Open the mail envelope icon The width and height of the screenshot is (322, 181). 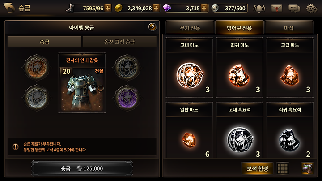[x=276, y=9]
